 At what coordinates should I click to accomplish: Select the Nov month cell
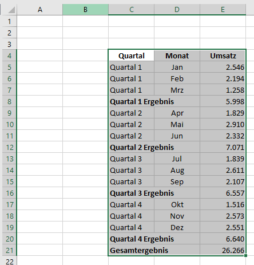pyautogui.click(x=177, y=216)
